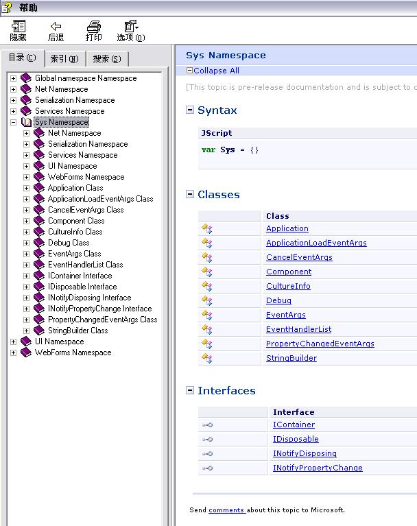Click the book icon next to Debug Class
Image resolution: width=417 pixels, height=526 pixels.
pyautogui.click(x=39, y=243)
